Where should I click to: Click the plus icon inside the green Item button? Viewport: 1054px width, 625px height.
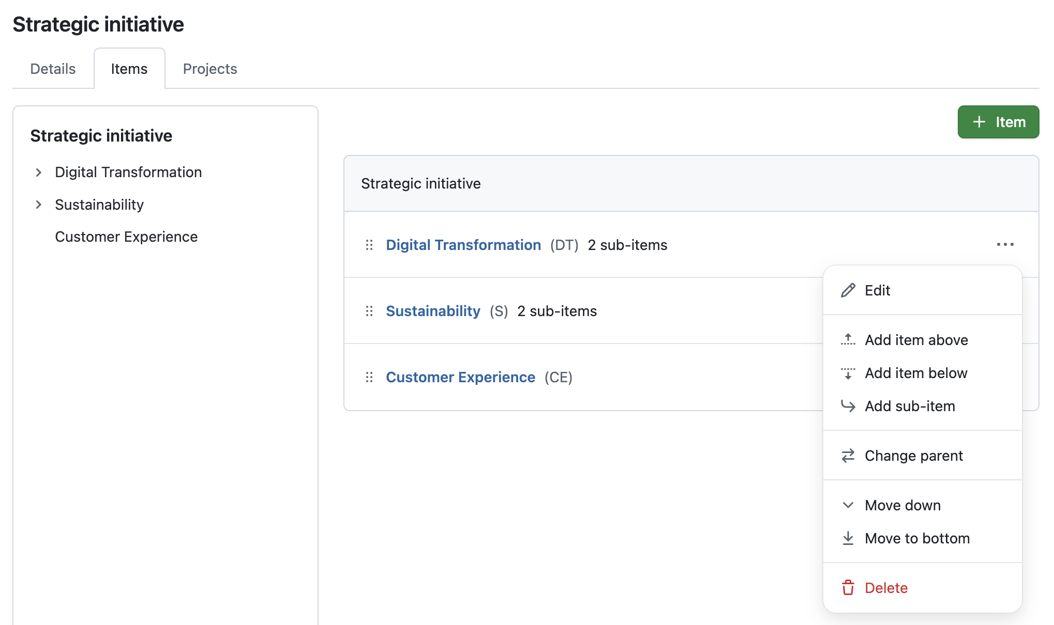[979, 122]
